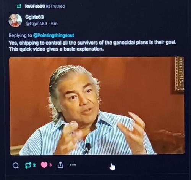
Task: Click the green ReTruth arrows icon
Action: click(x=28, y=165)
